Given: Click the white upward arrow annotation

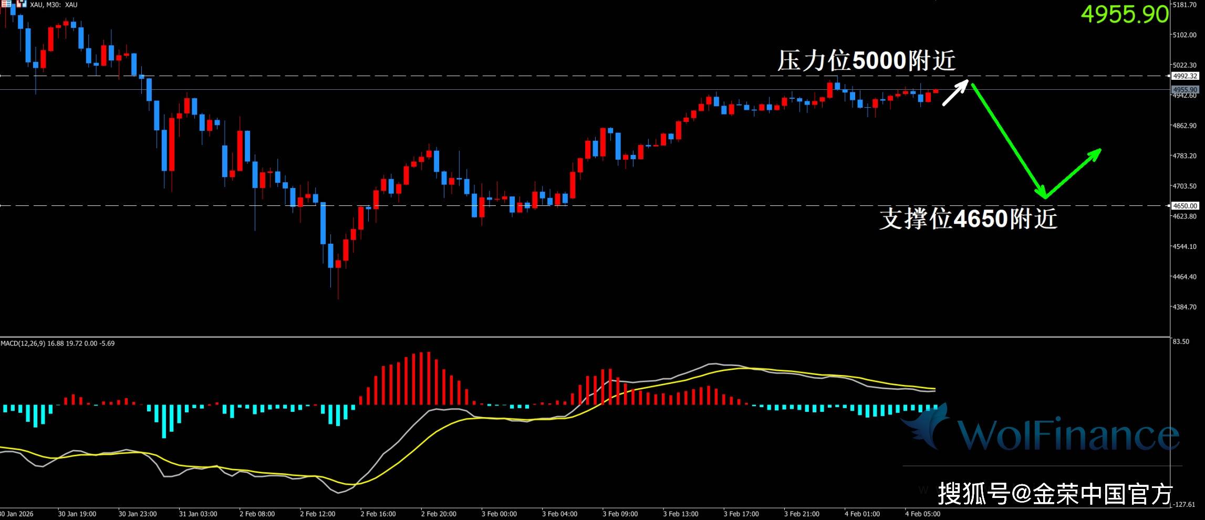Looking at the screenshot, I should pyautogui.click(x=955, y=93).
